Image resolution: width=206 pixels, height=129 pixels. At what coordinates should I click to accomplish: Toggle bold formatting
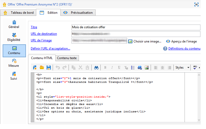pos(105,68)
